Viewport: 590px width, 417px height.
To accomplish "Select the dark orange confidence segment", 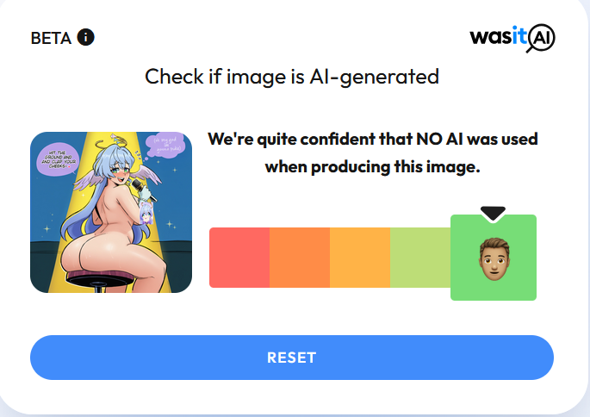I will tap(300, 258).
